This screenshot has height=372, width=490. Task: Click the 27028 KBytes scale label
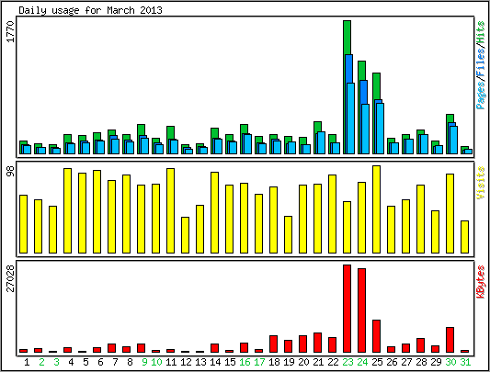[10, 278]
